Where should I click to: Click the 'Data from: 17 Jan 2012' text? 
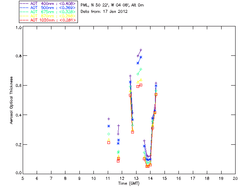[104, 12]
